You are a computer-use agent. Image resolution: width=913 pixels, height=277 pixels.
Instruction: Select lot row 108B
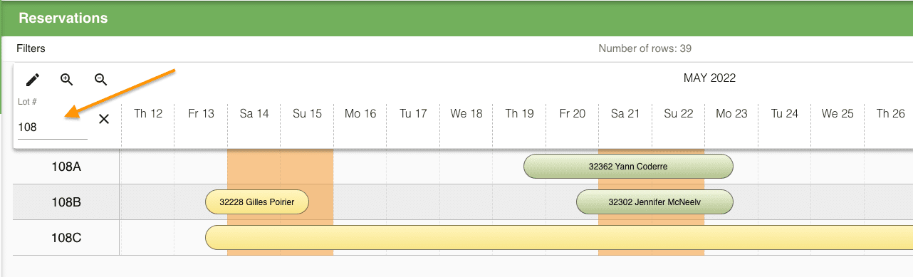point(66,202)
